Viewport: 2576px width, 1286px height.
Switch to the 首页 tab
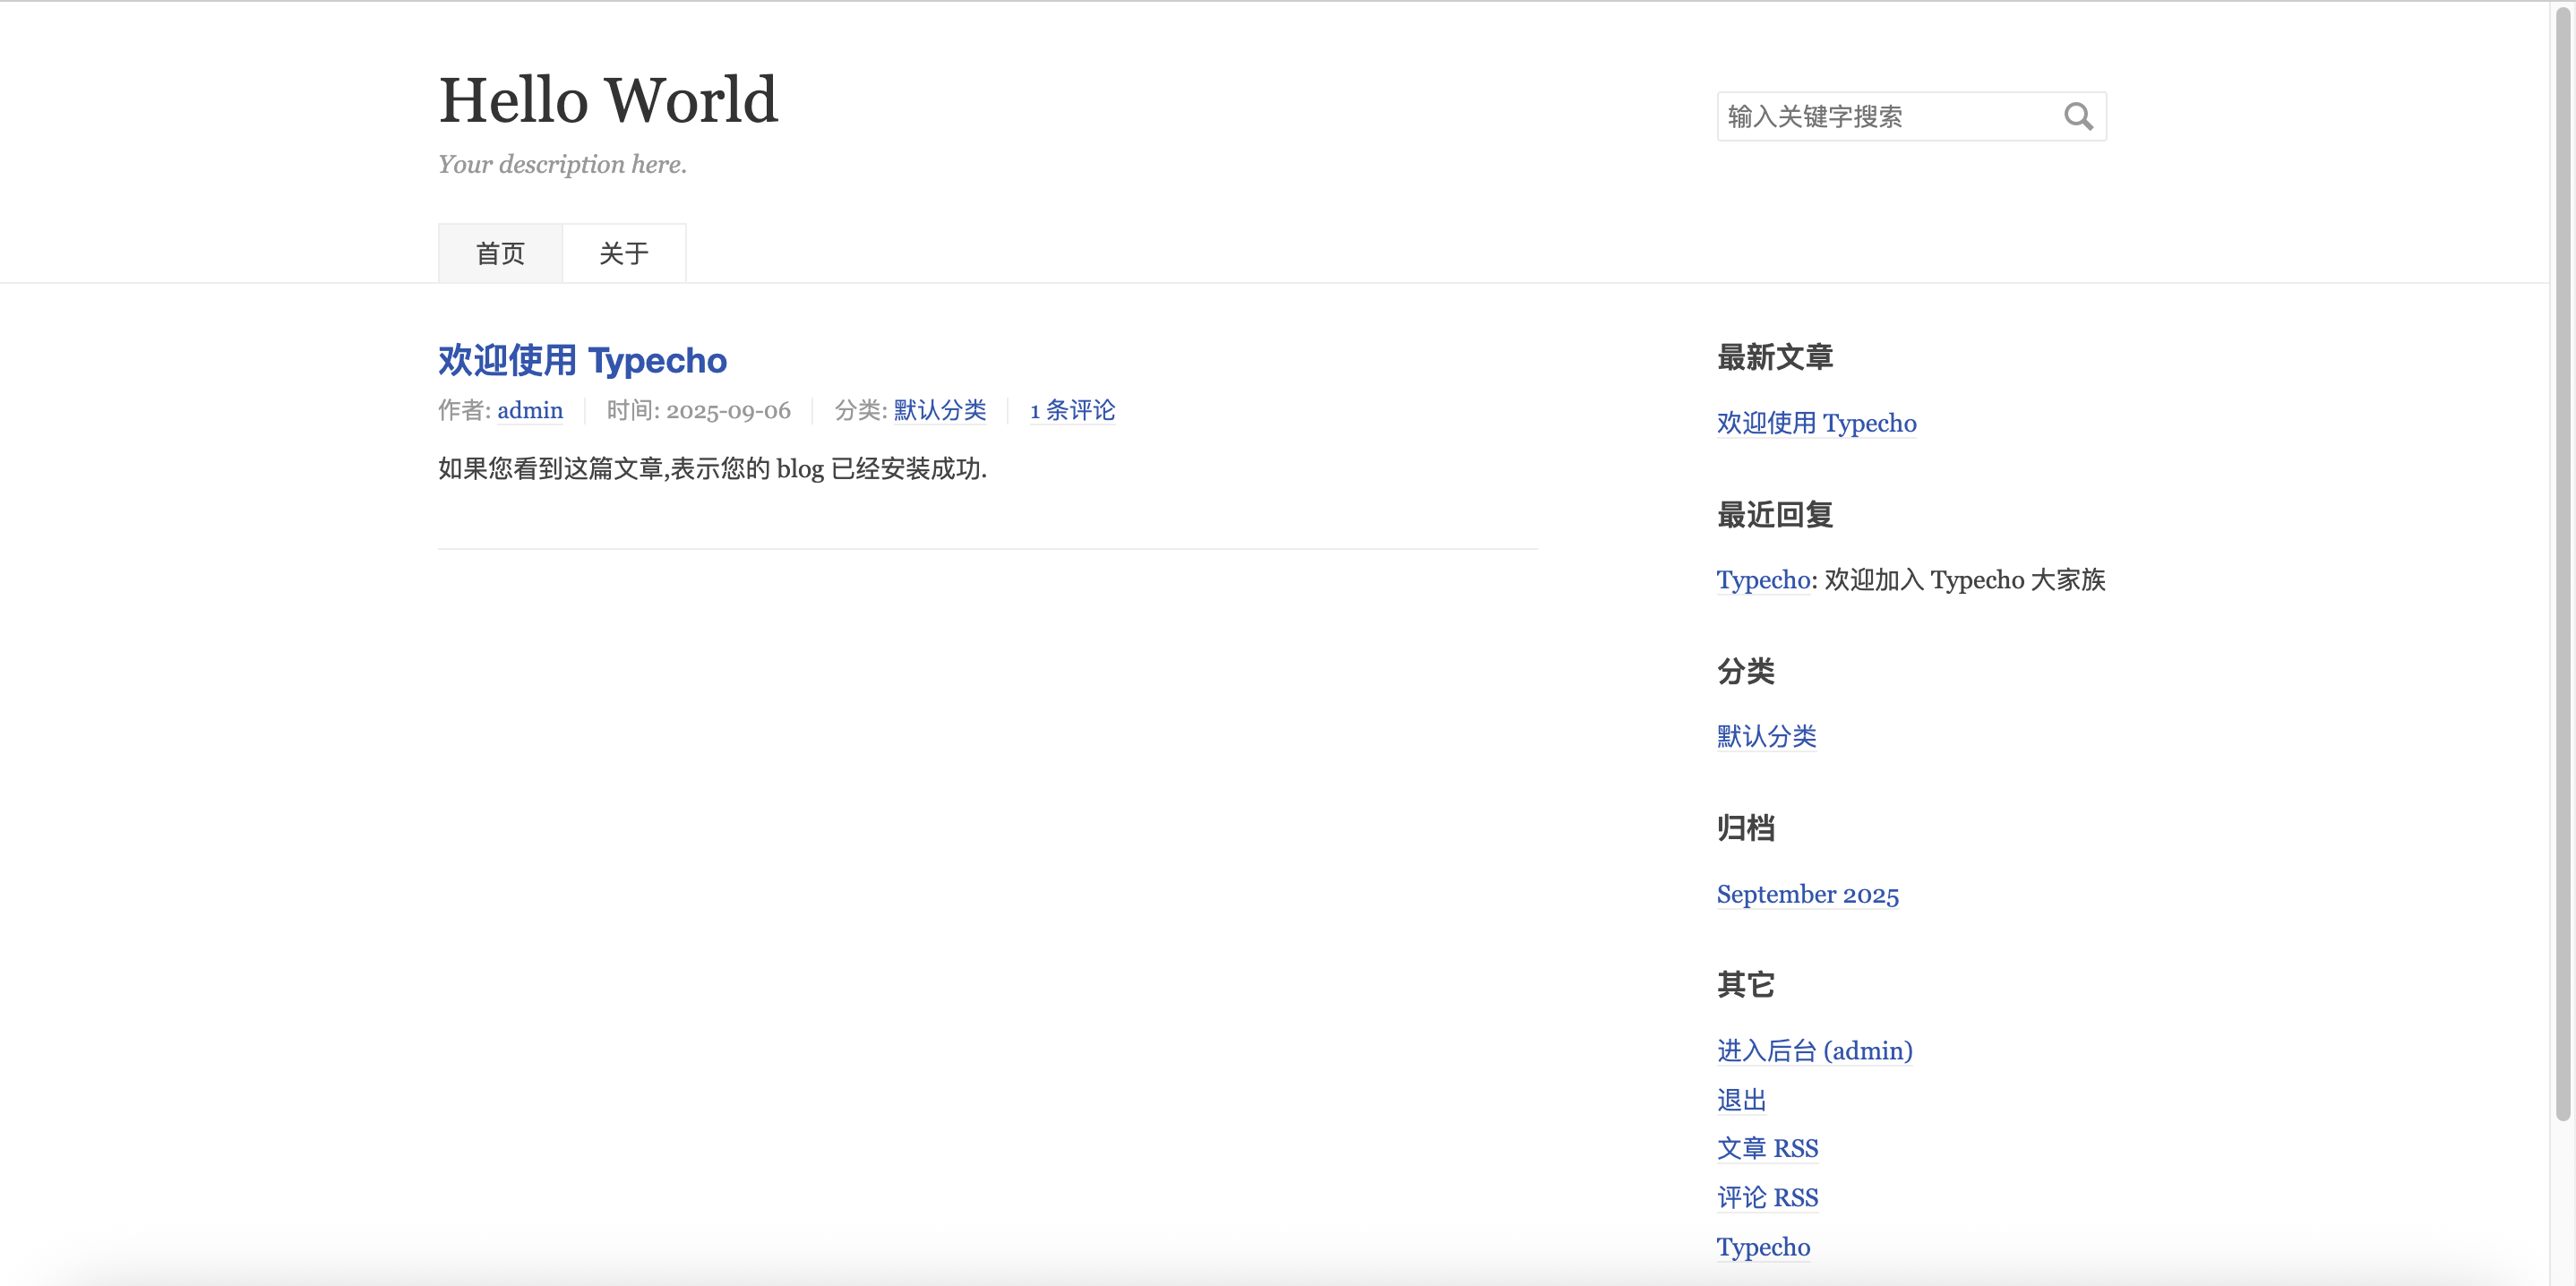click(499, 253)
